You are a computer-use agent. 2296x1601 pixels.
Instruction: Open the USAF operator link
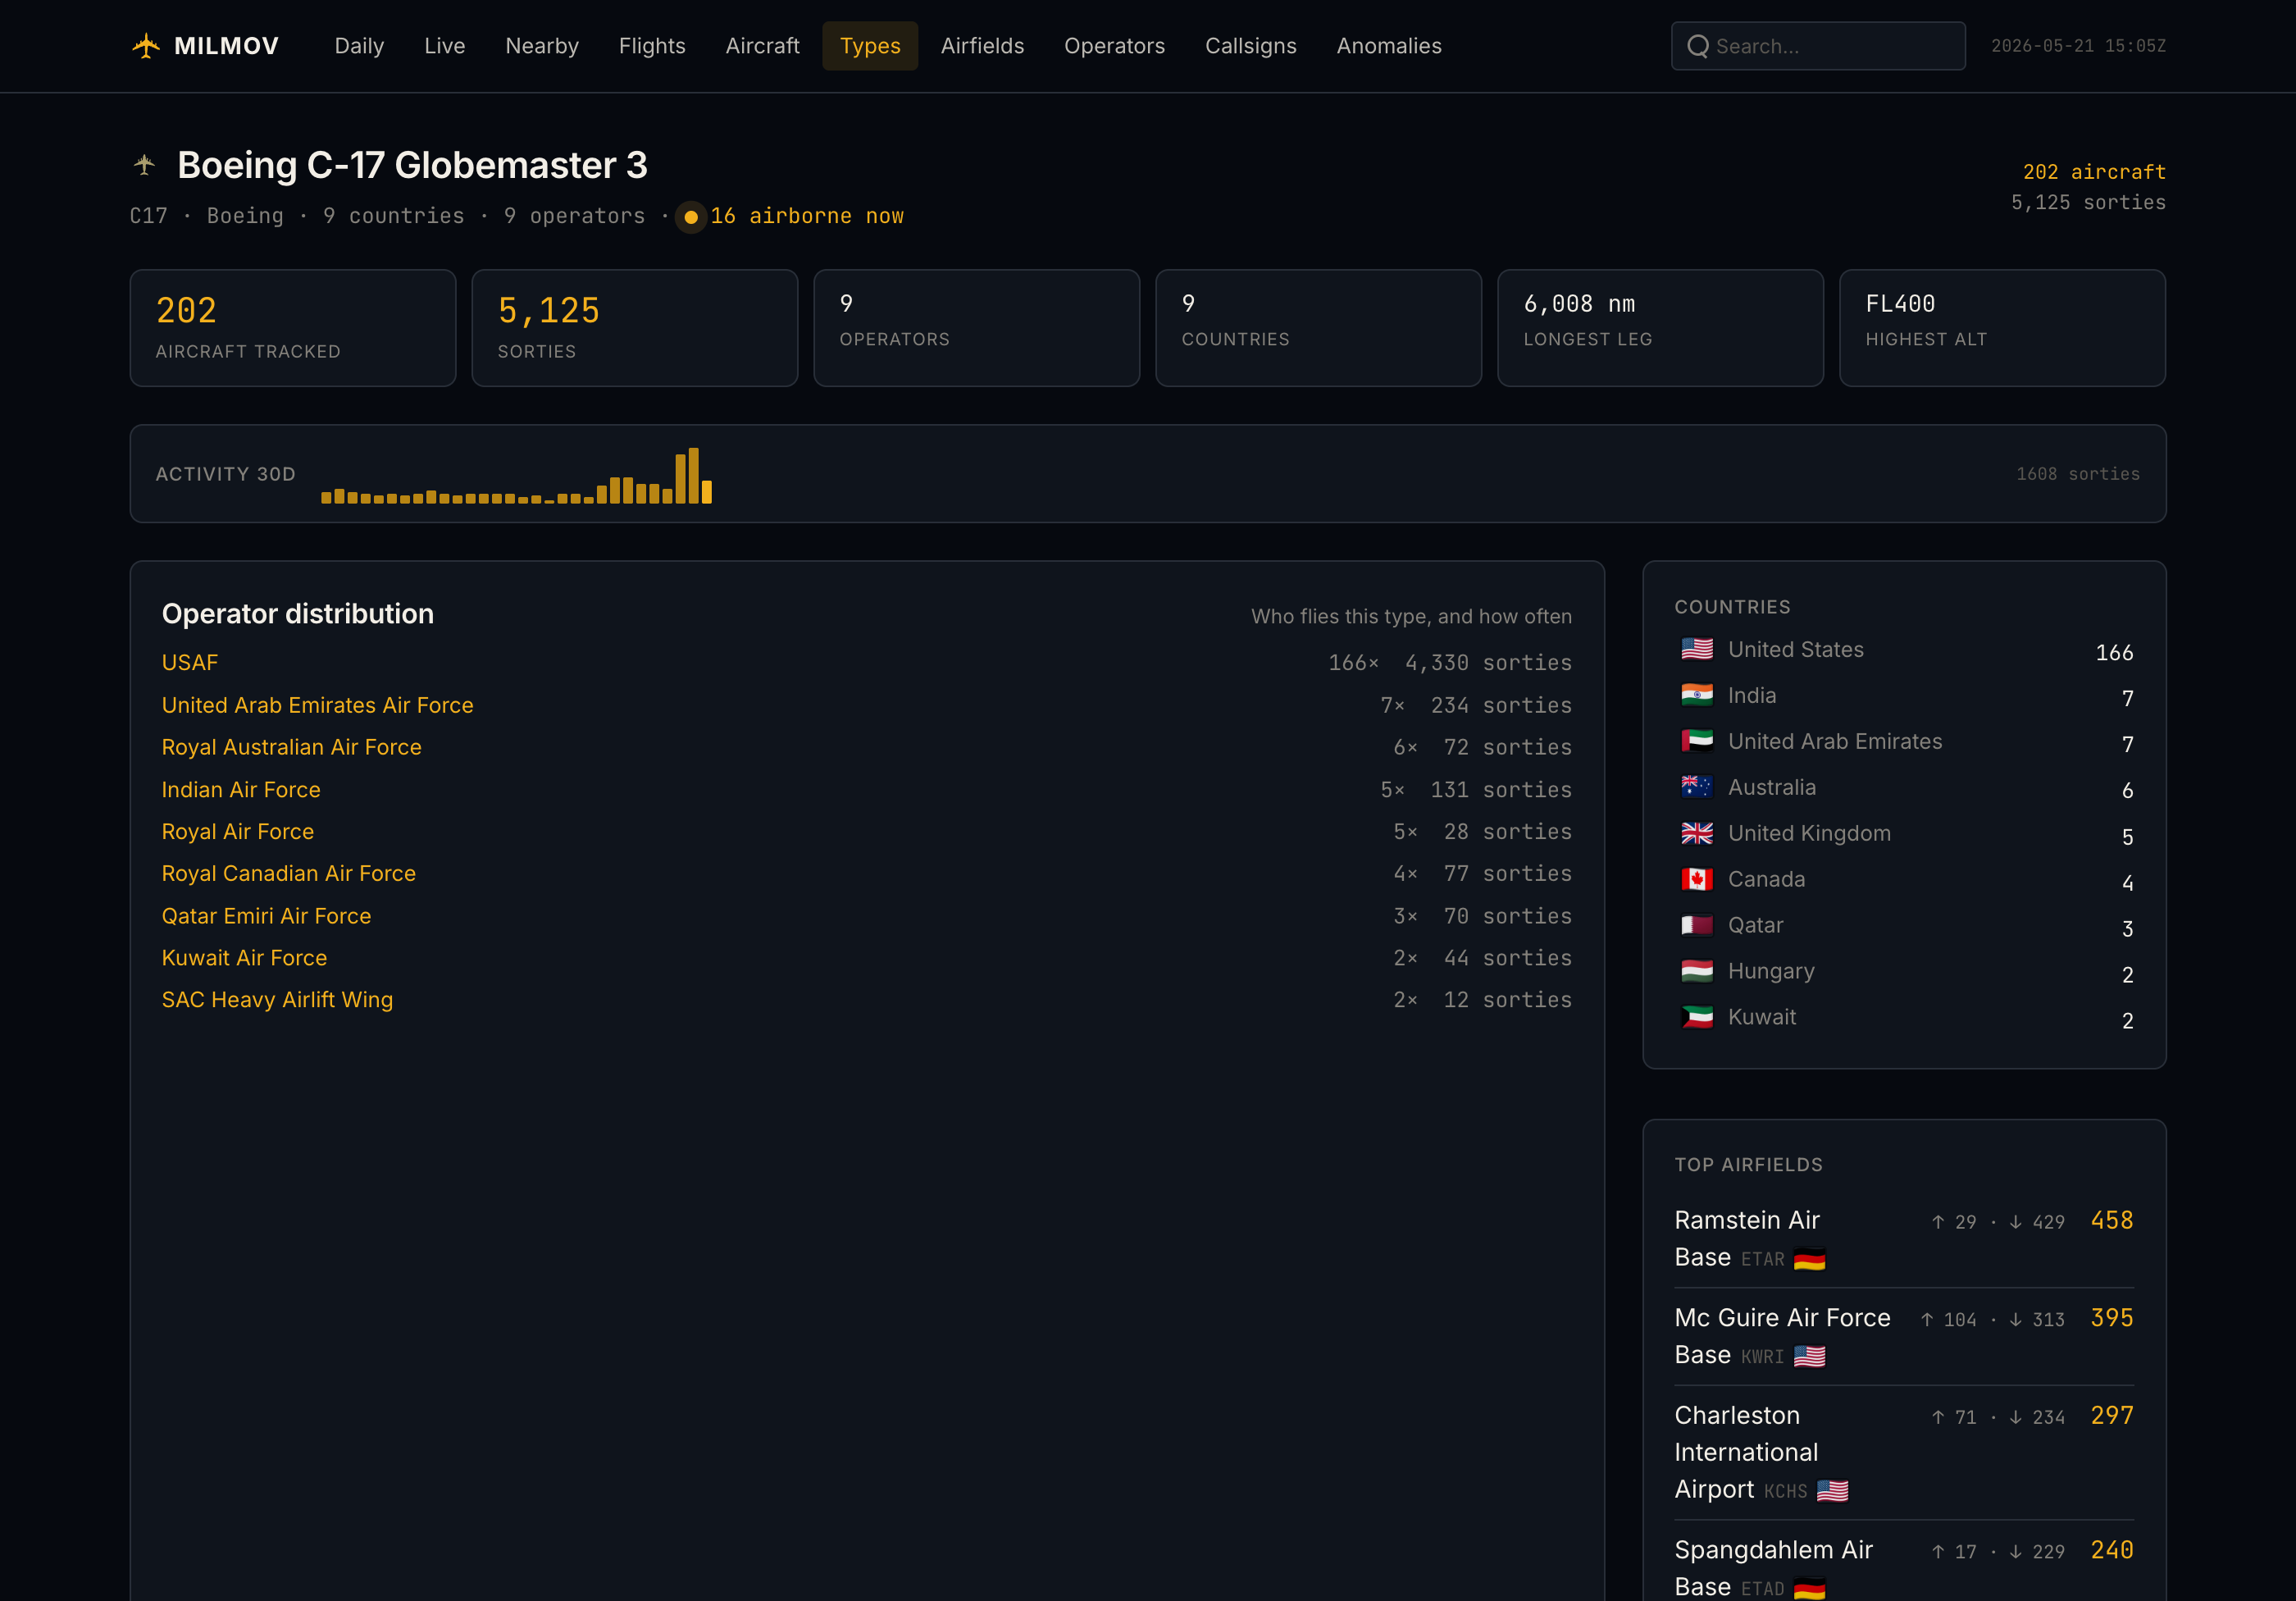190,663
